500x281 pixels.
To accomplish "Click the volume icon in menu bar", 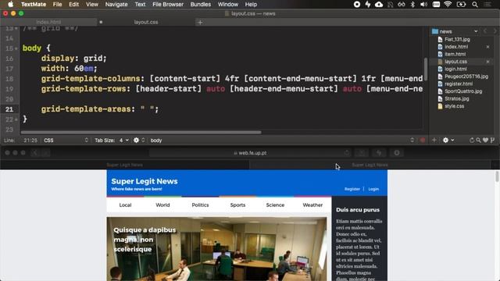I will [x=423, y=5].
